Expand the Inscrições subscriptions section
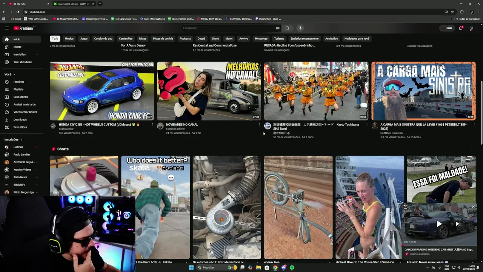The height and width of the screenshot is (272, 483). point(14,139)
